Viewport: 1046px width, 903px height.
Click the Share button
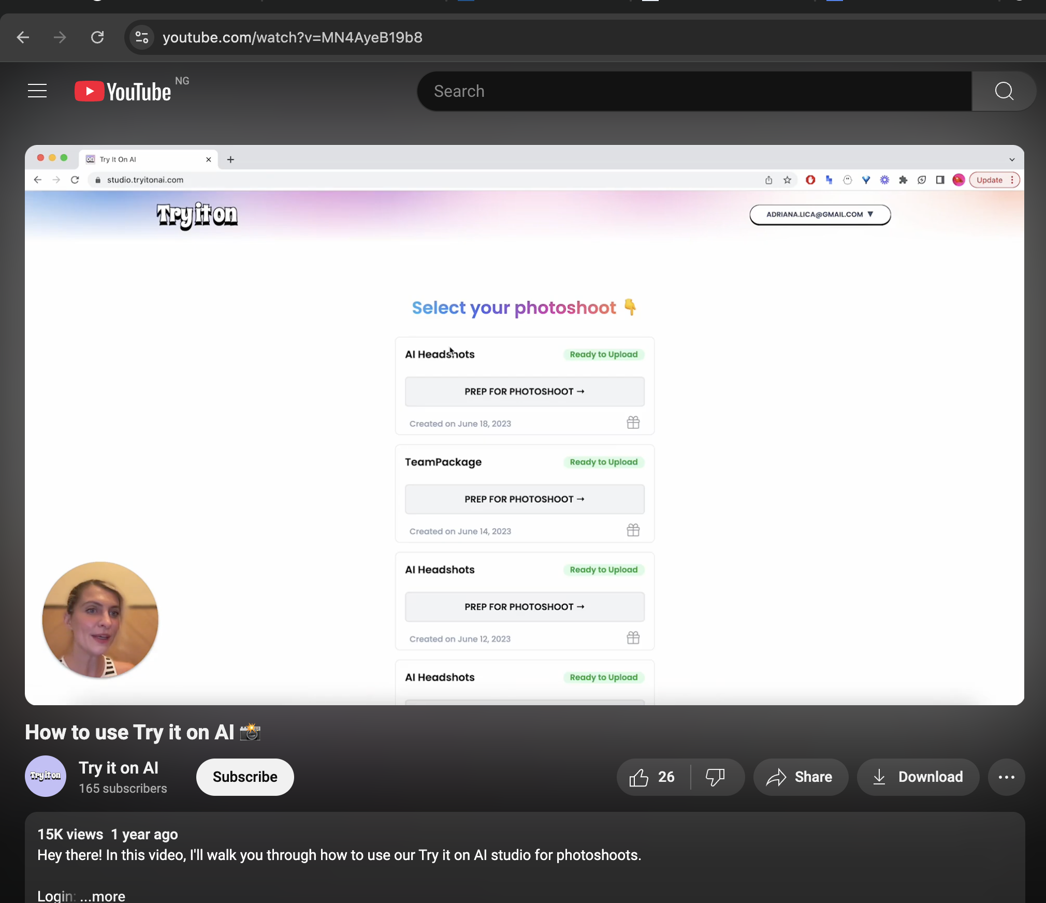(x=801, y=777)
